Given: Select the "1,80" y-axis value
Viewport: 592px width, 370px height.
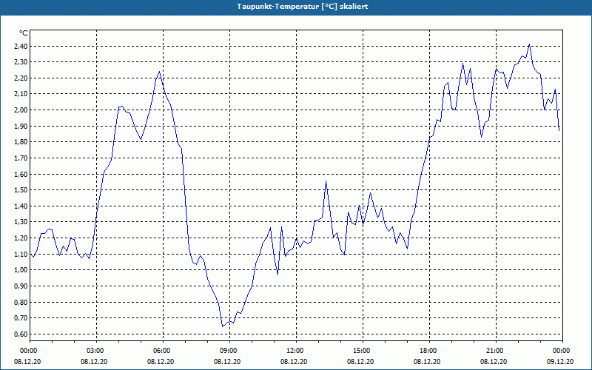Looking at the screenshot, I should coord(21,142).
